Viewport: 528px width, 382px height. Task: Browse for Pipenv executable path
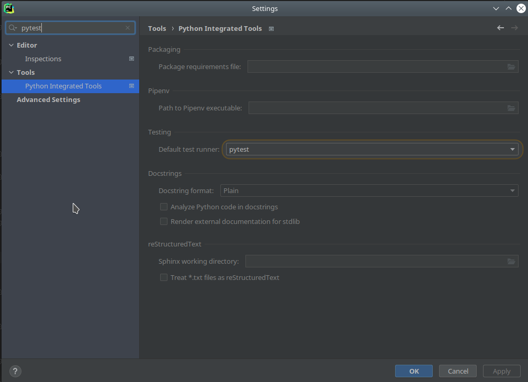pyautogui.click(x=511, y=108)
